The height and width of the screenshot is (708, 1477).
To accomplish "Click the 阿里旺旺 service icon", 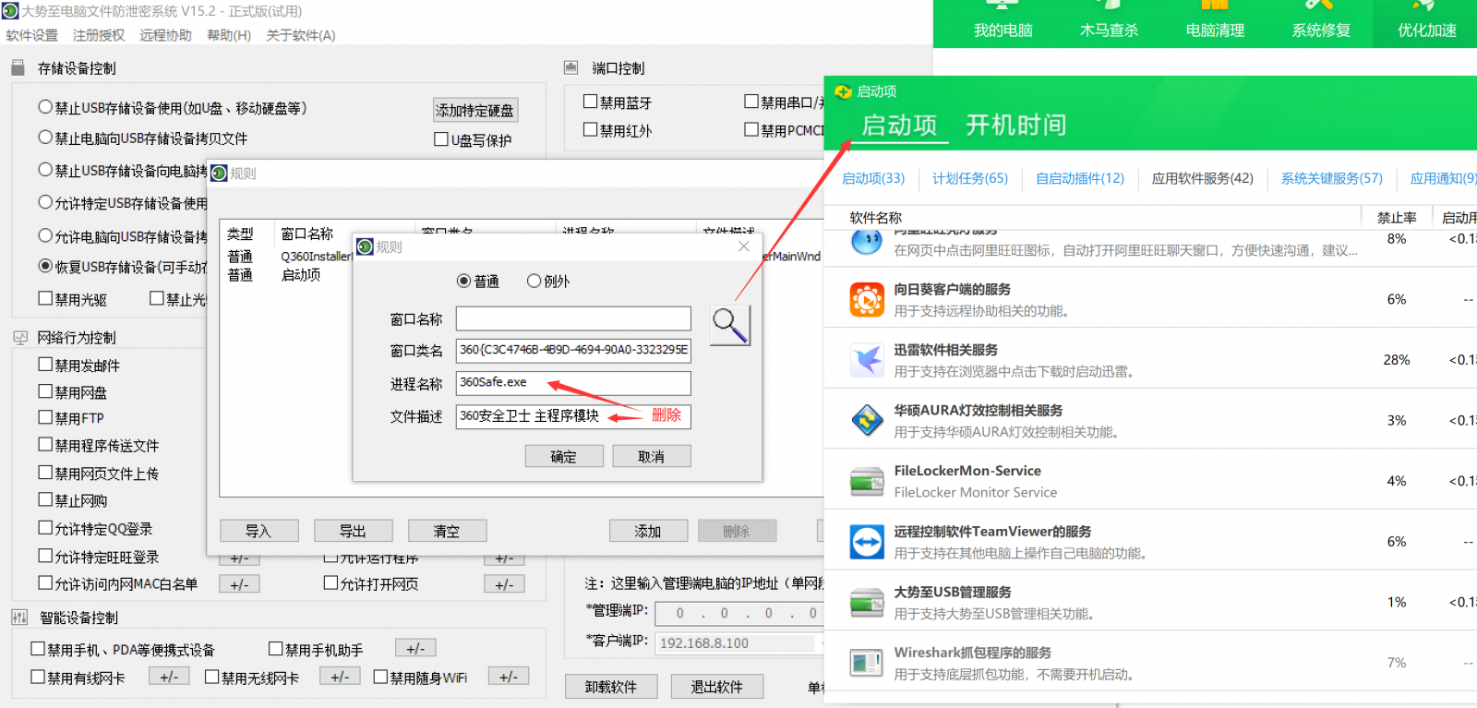I will pyautogui.click(x=867, y=242).
